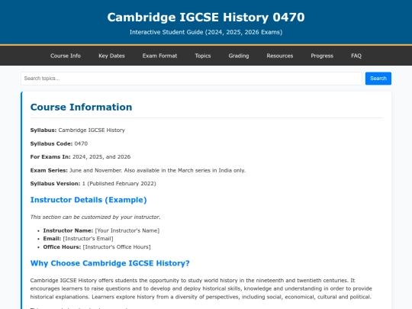Click the blue Search button
The width and height of the screenshot is (412, 309).
tap(378, 79)
